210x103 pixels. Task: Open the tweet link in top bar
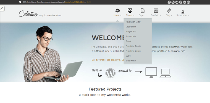pyautogui.click(x=75, y=2)
